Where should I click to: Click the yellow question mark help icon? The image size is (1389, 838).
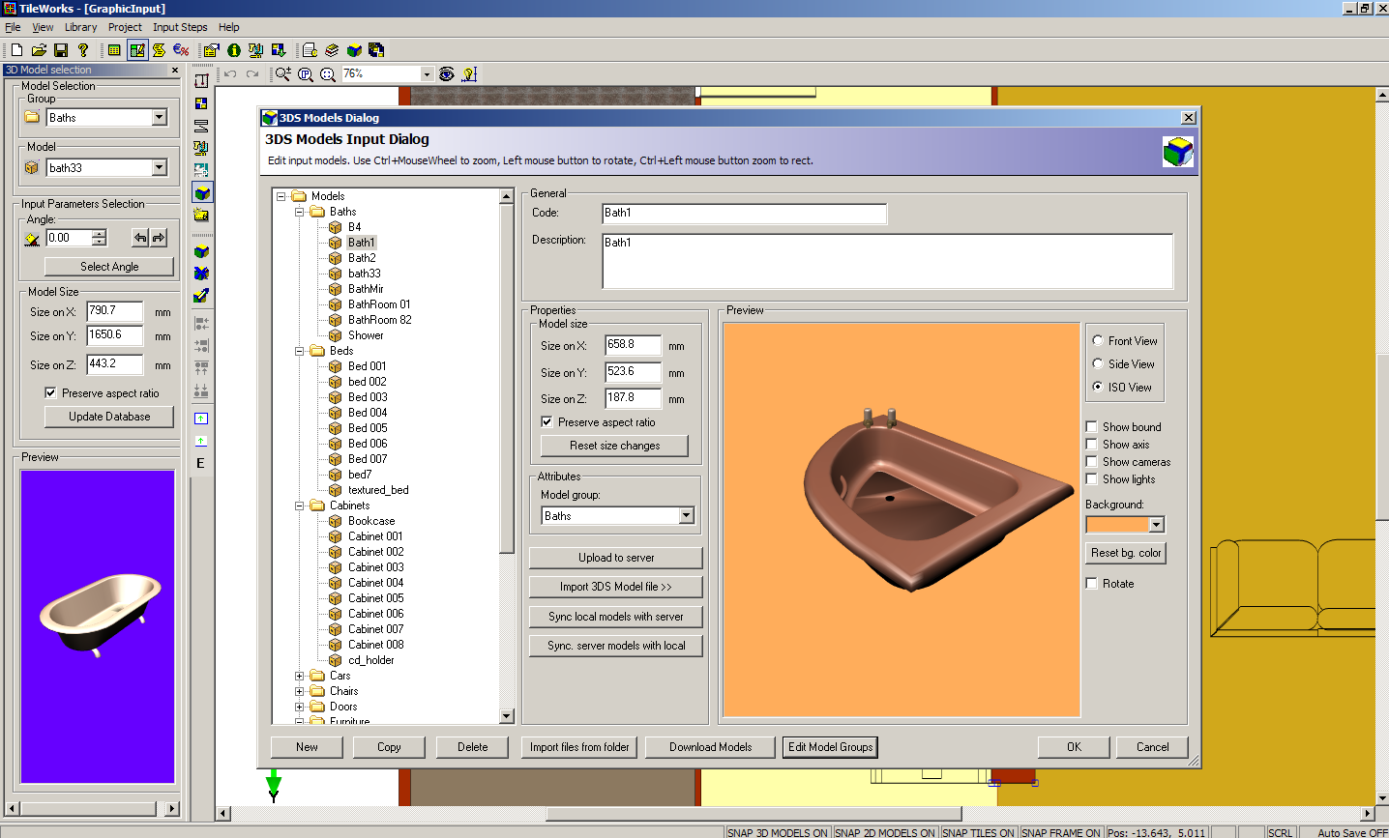[83, 50]
